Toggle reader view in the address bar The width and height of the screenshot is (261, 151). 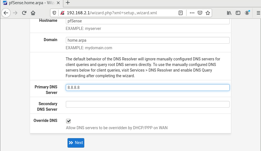pos(181,13)
